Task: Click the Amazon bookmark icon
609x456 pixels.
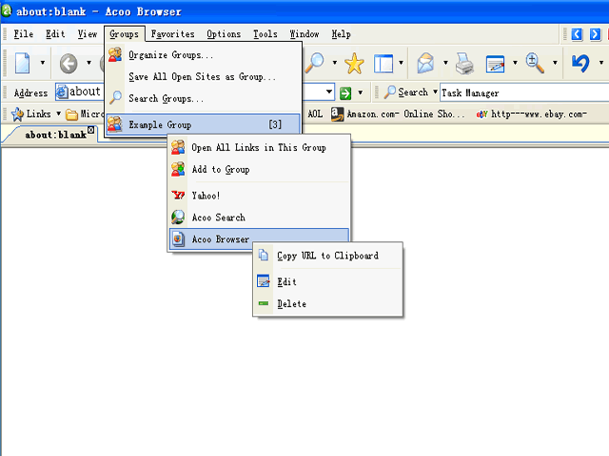Action: (x=337, y=114)
